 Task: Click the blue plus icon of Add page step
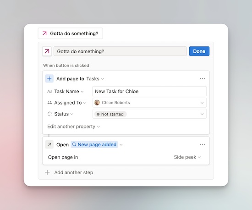pos(49,78)
